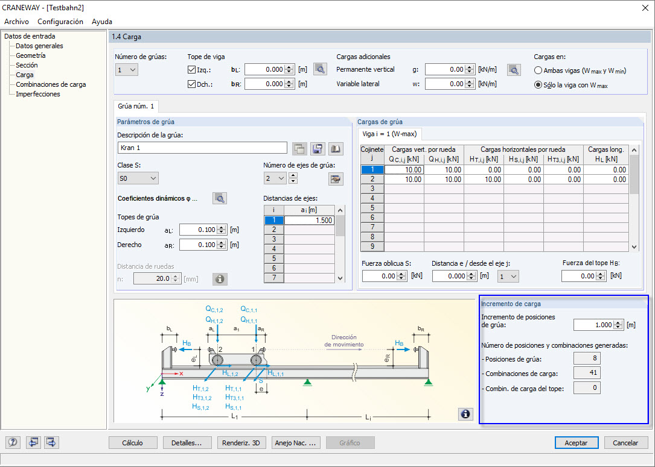655x467 pixels.
Task: Select the Ambas vigas radio option
Action: (x=538, y=71)
